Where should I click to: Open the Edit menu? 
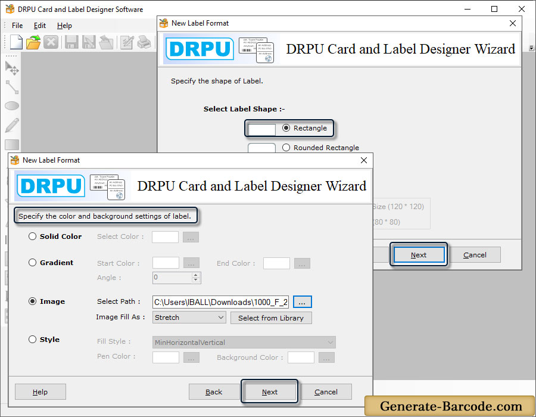tap(40, 26)
